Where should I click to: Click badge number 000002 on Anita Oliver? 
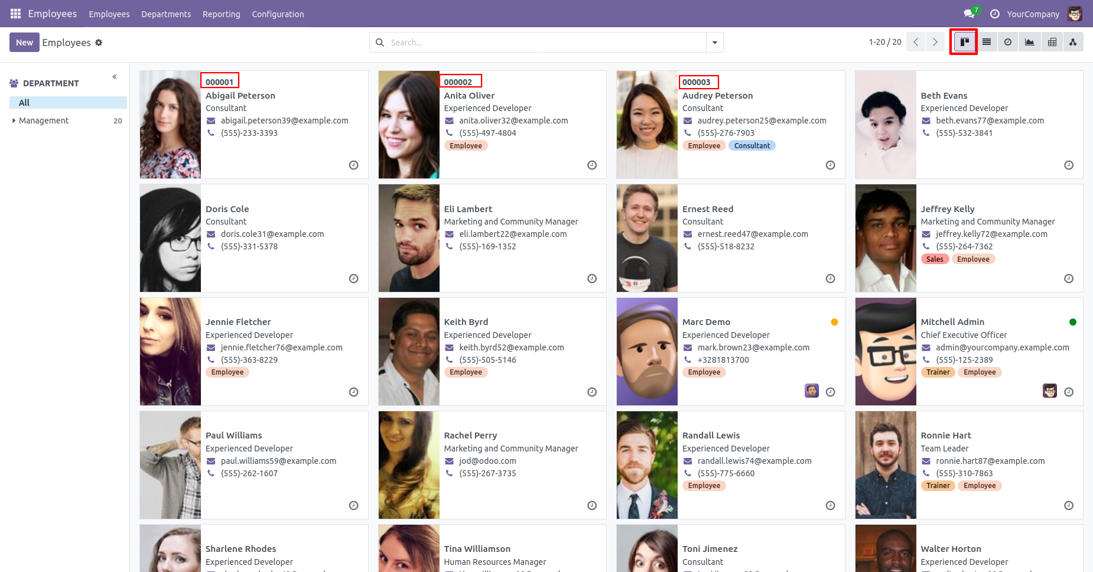[x=458, y=82]
